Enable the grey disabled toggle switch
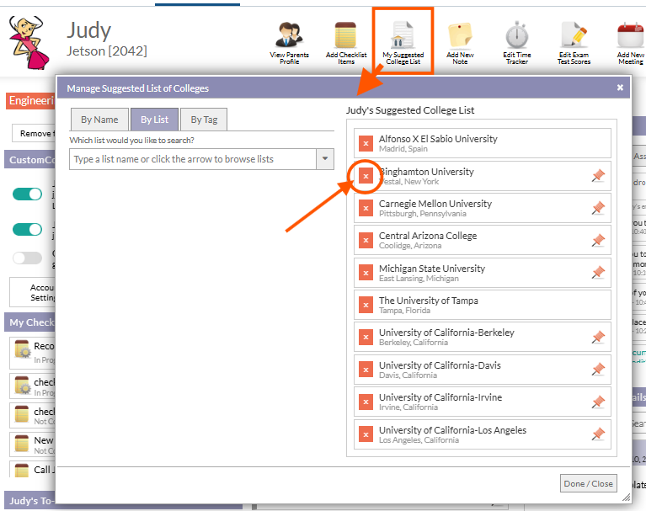 click(27, 258)
